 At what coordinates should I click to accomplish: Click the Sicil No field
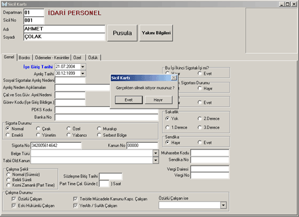(33, 20)
